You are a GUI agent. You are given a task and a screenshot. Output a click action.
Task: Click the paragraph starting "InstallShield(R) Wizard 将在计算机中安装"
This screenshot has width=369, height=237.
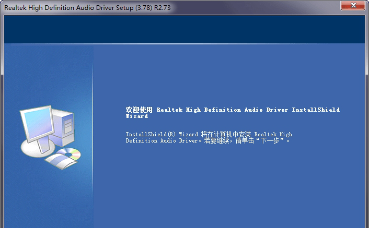[x=209, y=137]
